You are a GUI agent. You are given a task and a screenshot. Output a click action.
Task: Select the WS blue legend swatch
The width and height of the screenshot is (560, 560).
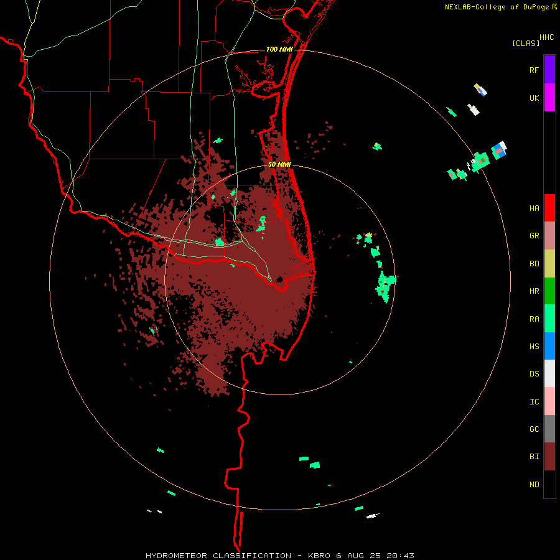point(549,346)
